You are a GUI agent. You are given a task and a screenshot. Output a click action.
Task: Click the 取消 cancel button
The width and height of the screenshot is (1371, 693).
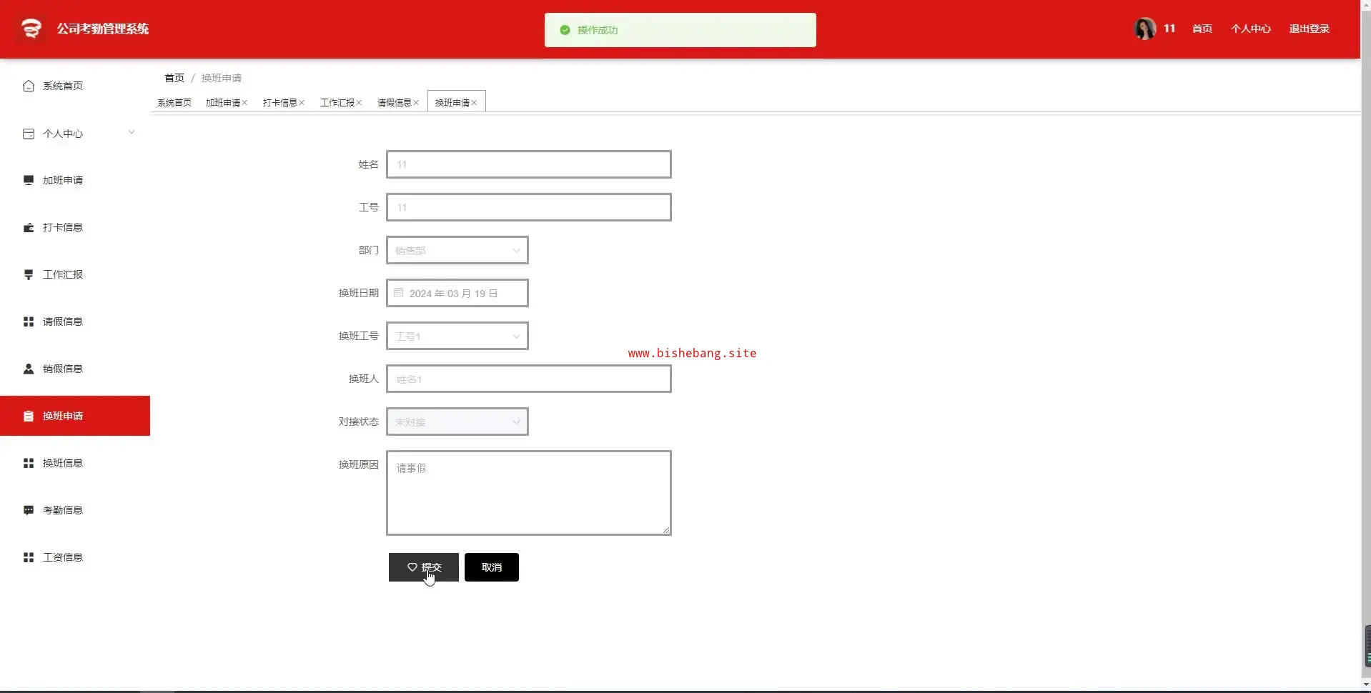pyautogui.click(x=492, y=567)
